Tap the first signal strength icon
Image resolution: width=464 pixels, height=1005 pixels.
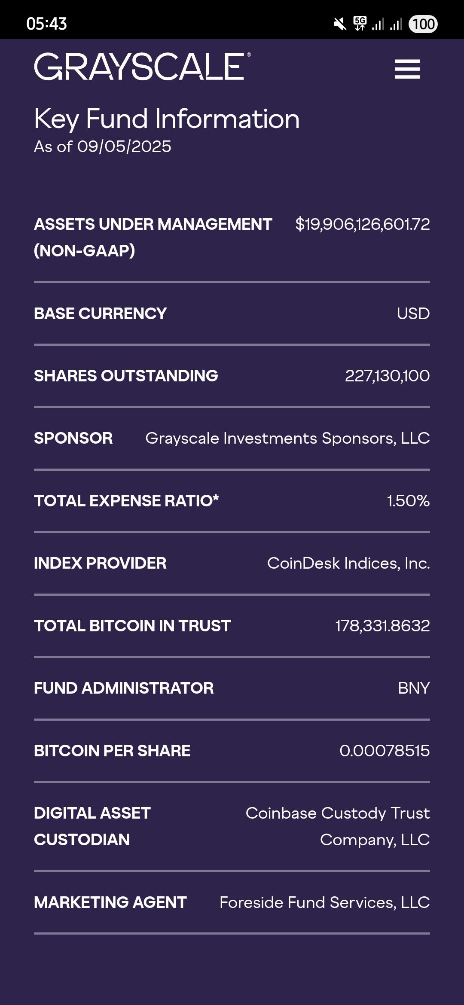pos(378,24)
